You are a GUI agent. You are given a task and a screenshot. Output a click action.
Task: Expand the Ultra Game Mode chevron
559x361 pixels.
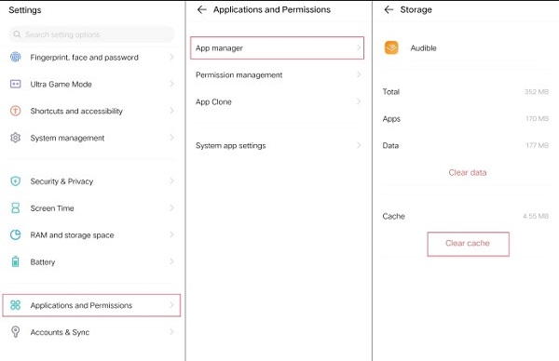[x=171, y=84]
